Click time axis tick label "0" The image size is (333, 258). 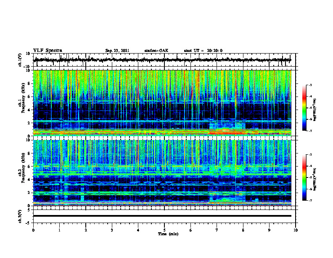pos(33,230)
